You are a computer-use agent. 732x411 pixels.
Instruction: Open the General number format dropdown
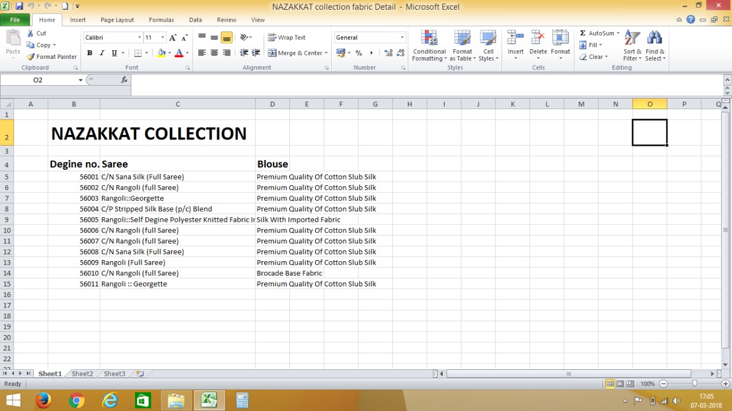(x=402, y=38)
